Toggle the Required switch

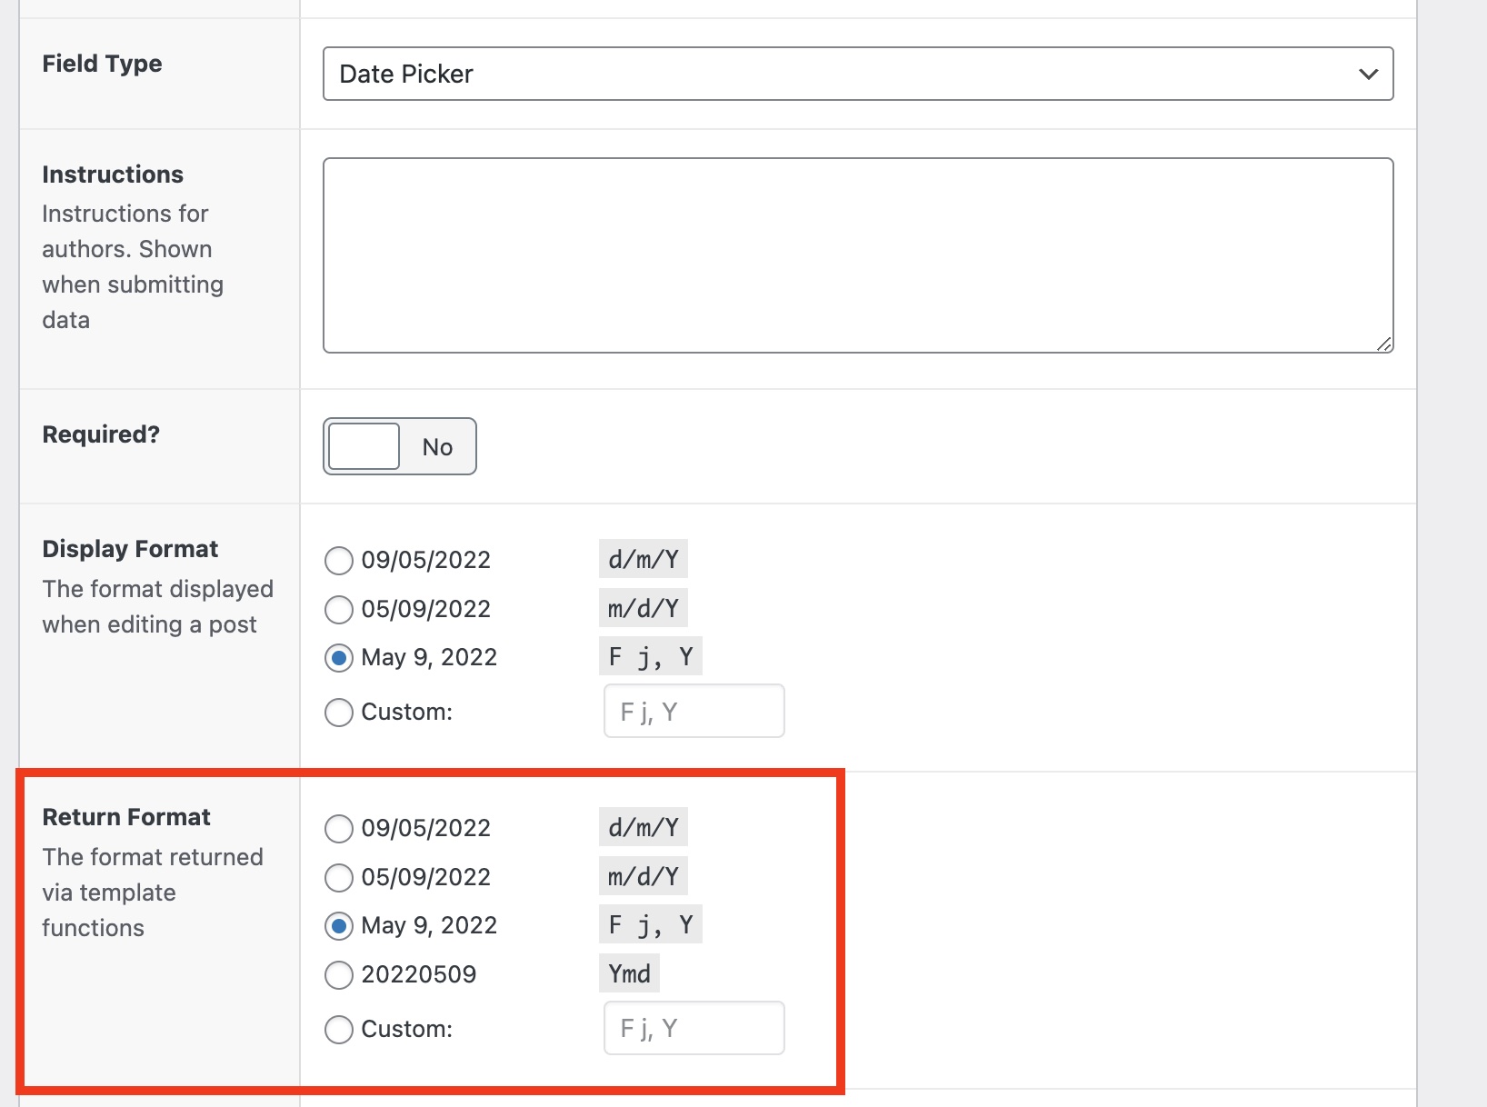[400, 446]
